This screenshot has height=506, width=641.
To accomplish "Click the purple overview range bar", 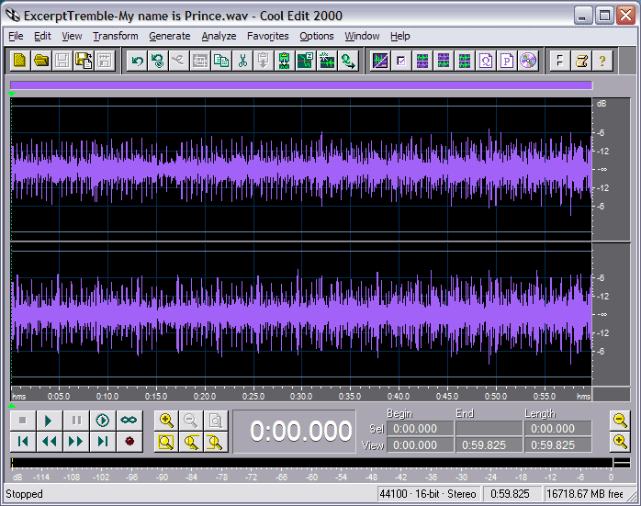I will pos(301,85).
